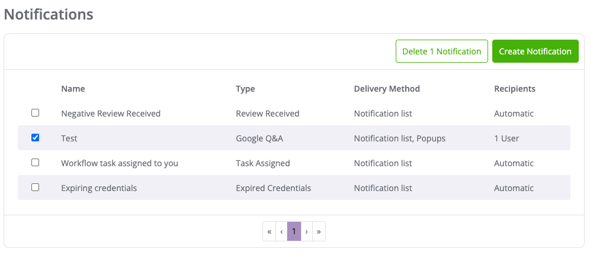
Task: Click the Delete 1 Notification button
Action: pyautogui.click(x=441, y=51)
